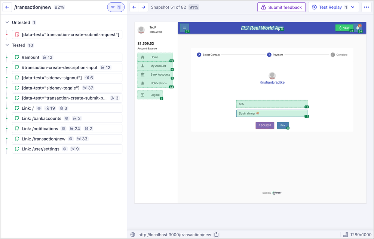Image resolution: width=374 pixels, height=239 pixels.
Task: Collapse the Tested section
Action: (7, 45)
